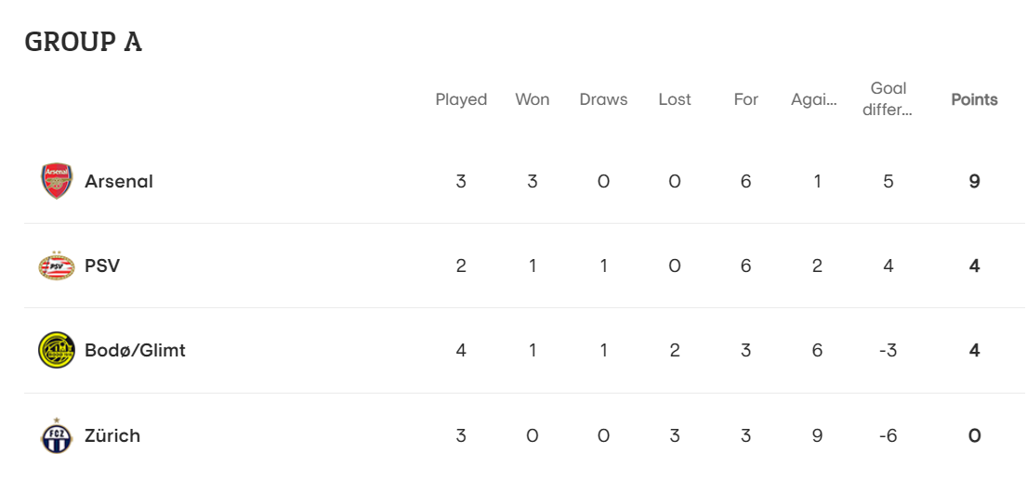Open the Zürich team link
1027x492 pixels.
pos(112,435)
